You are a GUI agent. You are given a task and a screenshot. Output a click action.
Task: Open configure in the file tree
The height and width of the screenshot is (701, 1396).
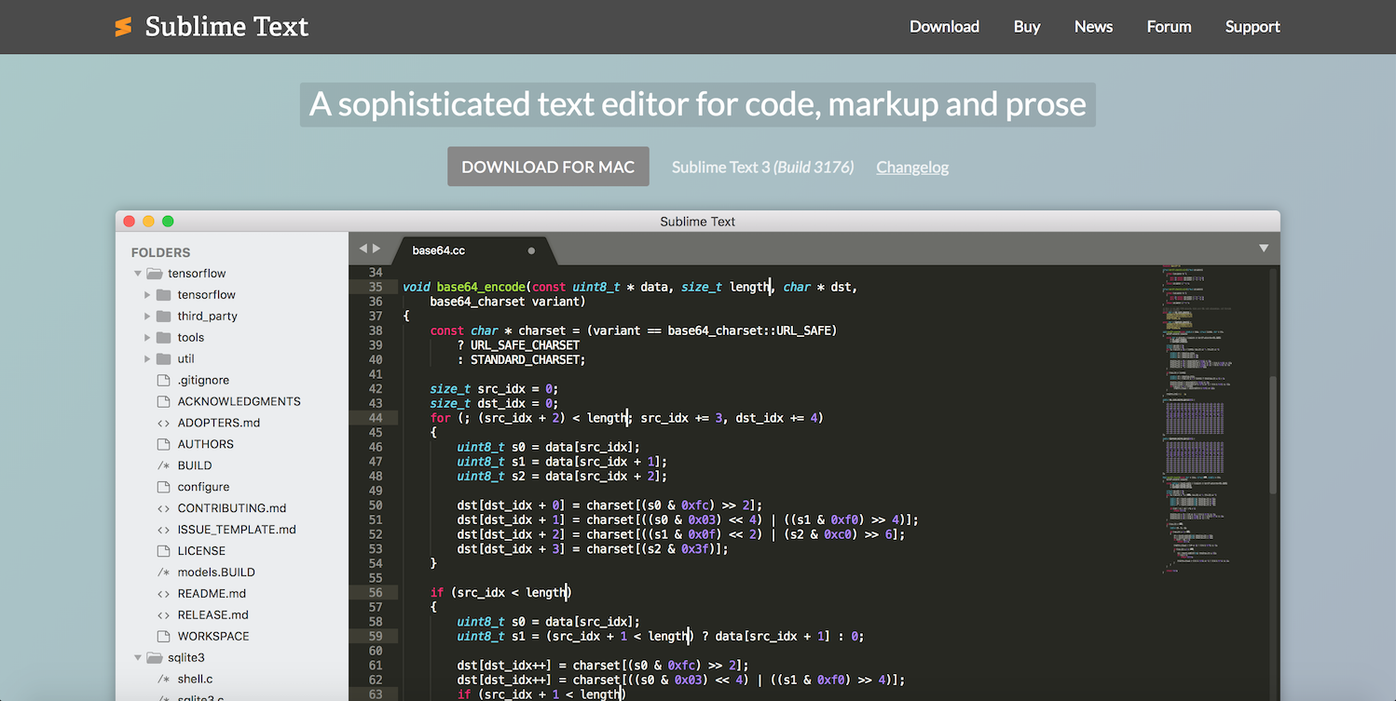click(203, 488)
